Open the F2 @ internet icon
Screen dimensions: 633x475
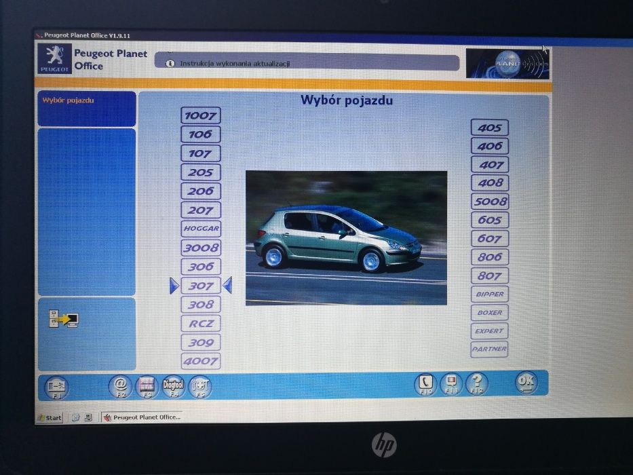click(120, 387)
